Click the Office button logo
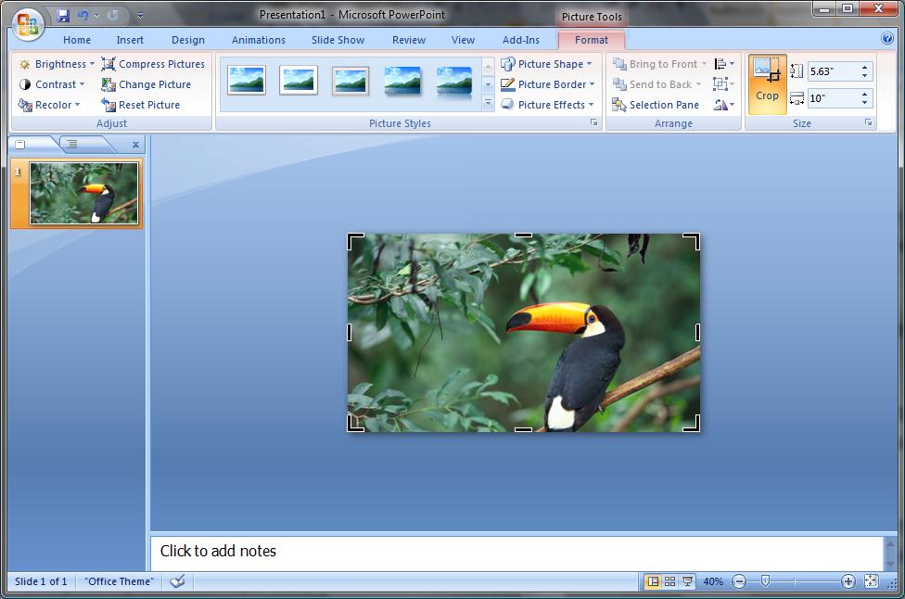Screen dimensions: 905x599 27,24
